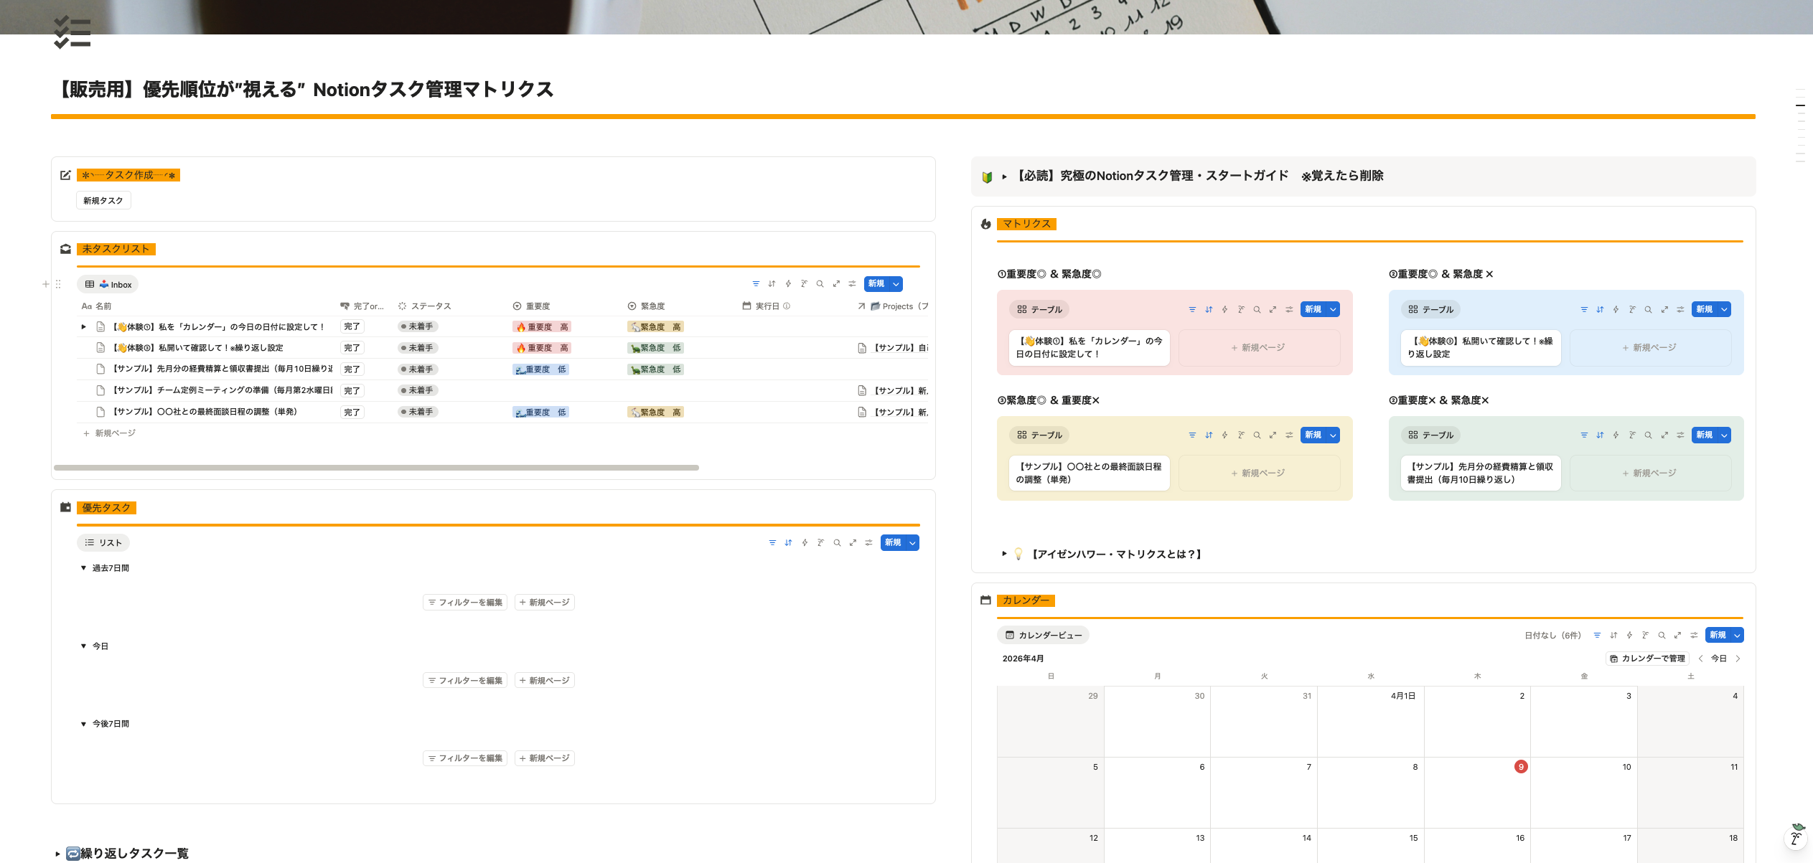
Task: Open sort icon in the 優先タスク list toolbar
Action: pos(788,543)
